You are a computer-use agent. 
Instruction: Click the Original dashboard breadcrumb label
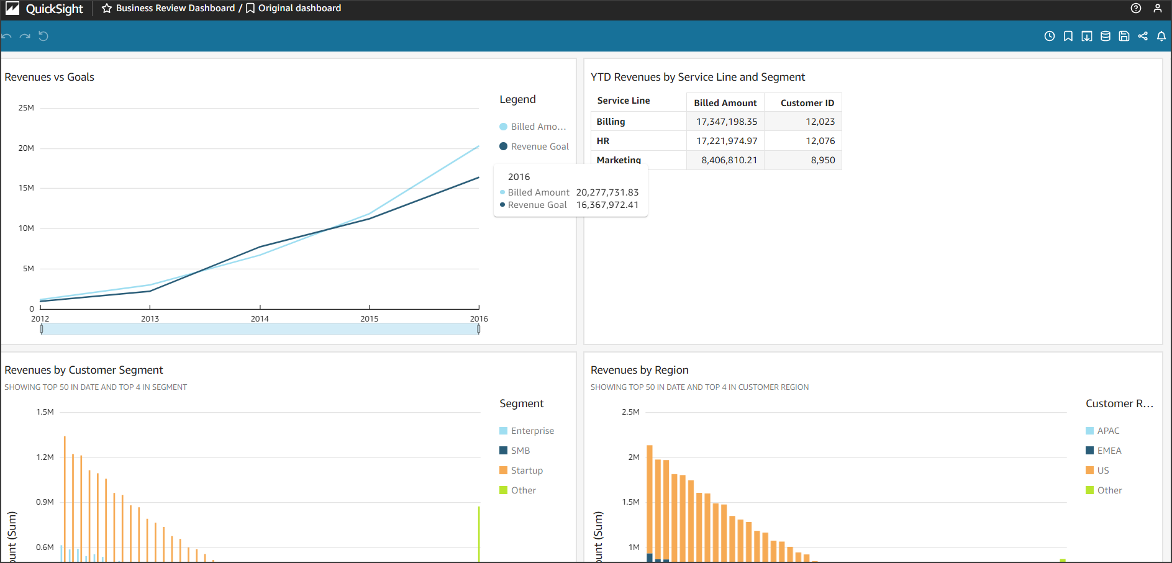point(299,8)
